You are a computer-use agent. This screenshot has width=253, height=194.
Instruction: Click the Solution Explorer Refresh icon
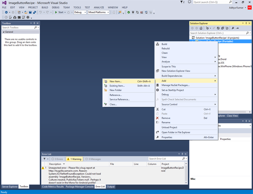218,28
